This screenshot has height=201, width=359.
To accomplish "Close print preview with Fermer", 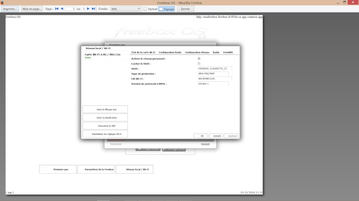I will [185, 9].
